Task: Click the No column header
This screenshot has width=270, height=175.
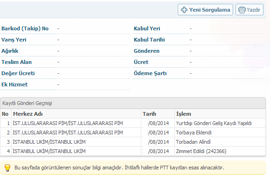Action: coord(5,114)
